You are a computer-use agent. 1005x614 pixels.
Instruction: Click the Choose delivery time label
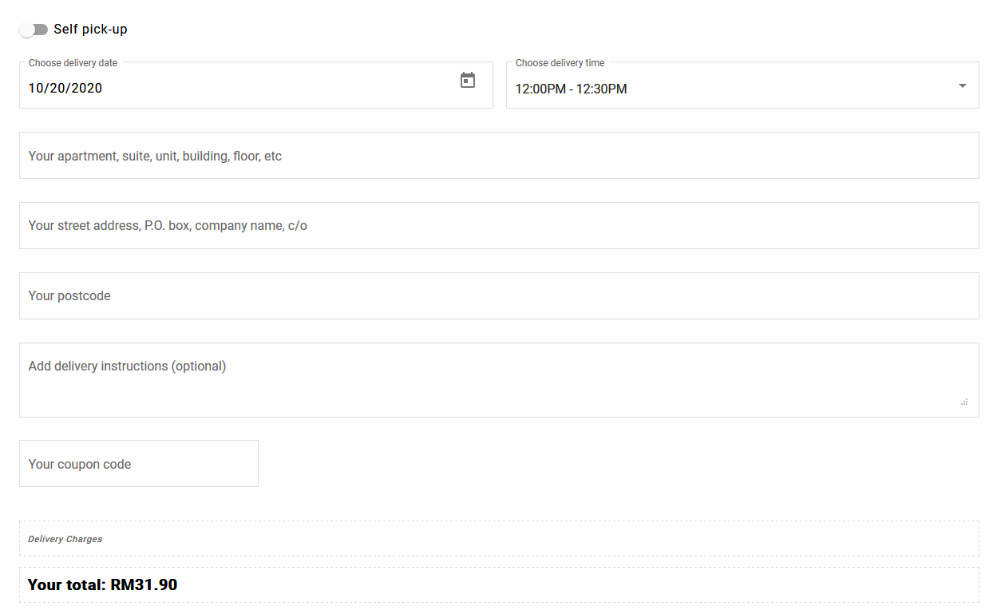tap(560, 63)
